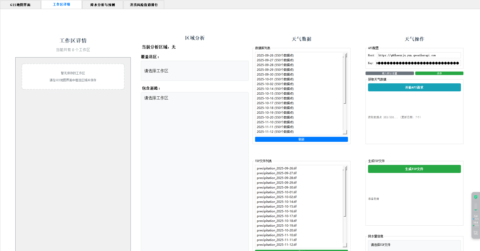
Task: Save API configuration with 保存 button
Action: tap(439, 73)
